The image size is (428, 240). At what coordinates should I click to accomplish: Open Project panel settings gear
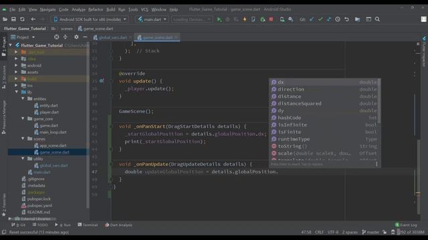(76, 37)
